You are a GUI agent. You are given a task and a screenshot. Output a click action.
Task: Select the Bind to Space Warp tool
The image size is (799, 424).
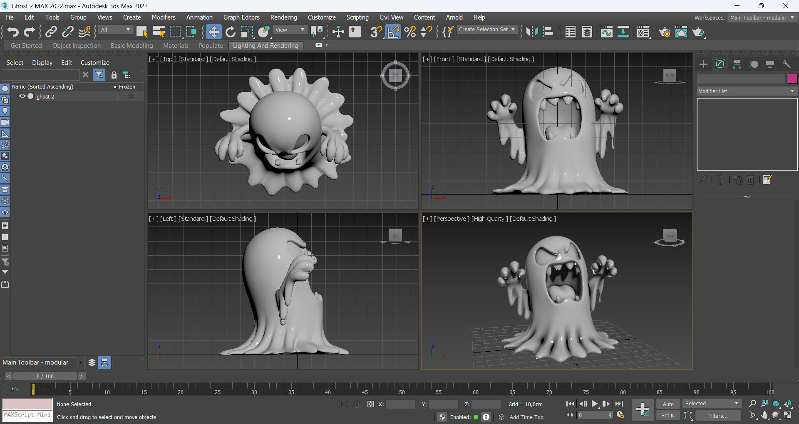84,32
